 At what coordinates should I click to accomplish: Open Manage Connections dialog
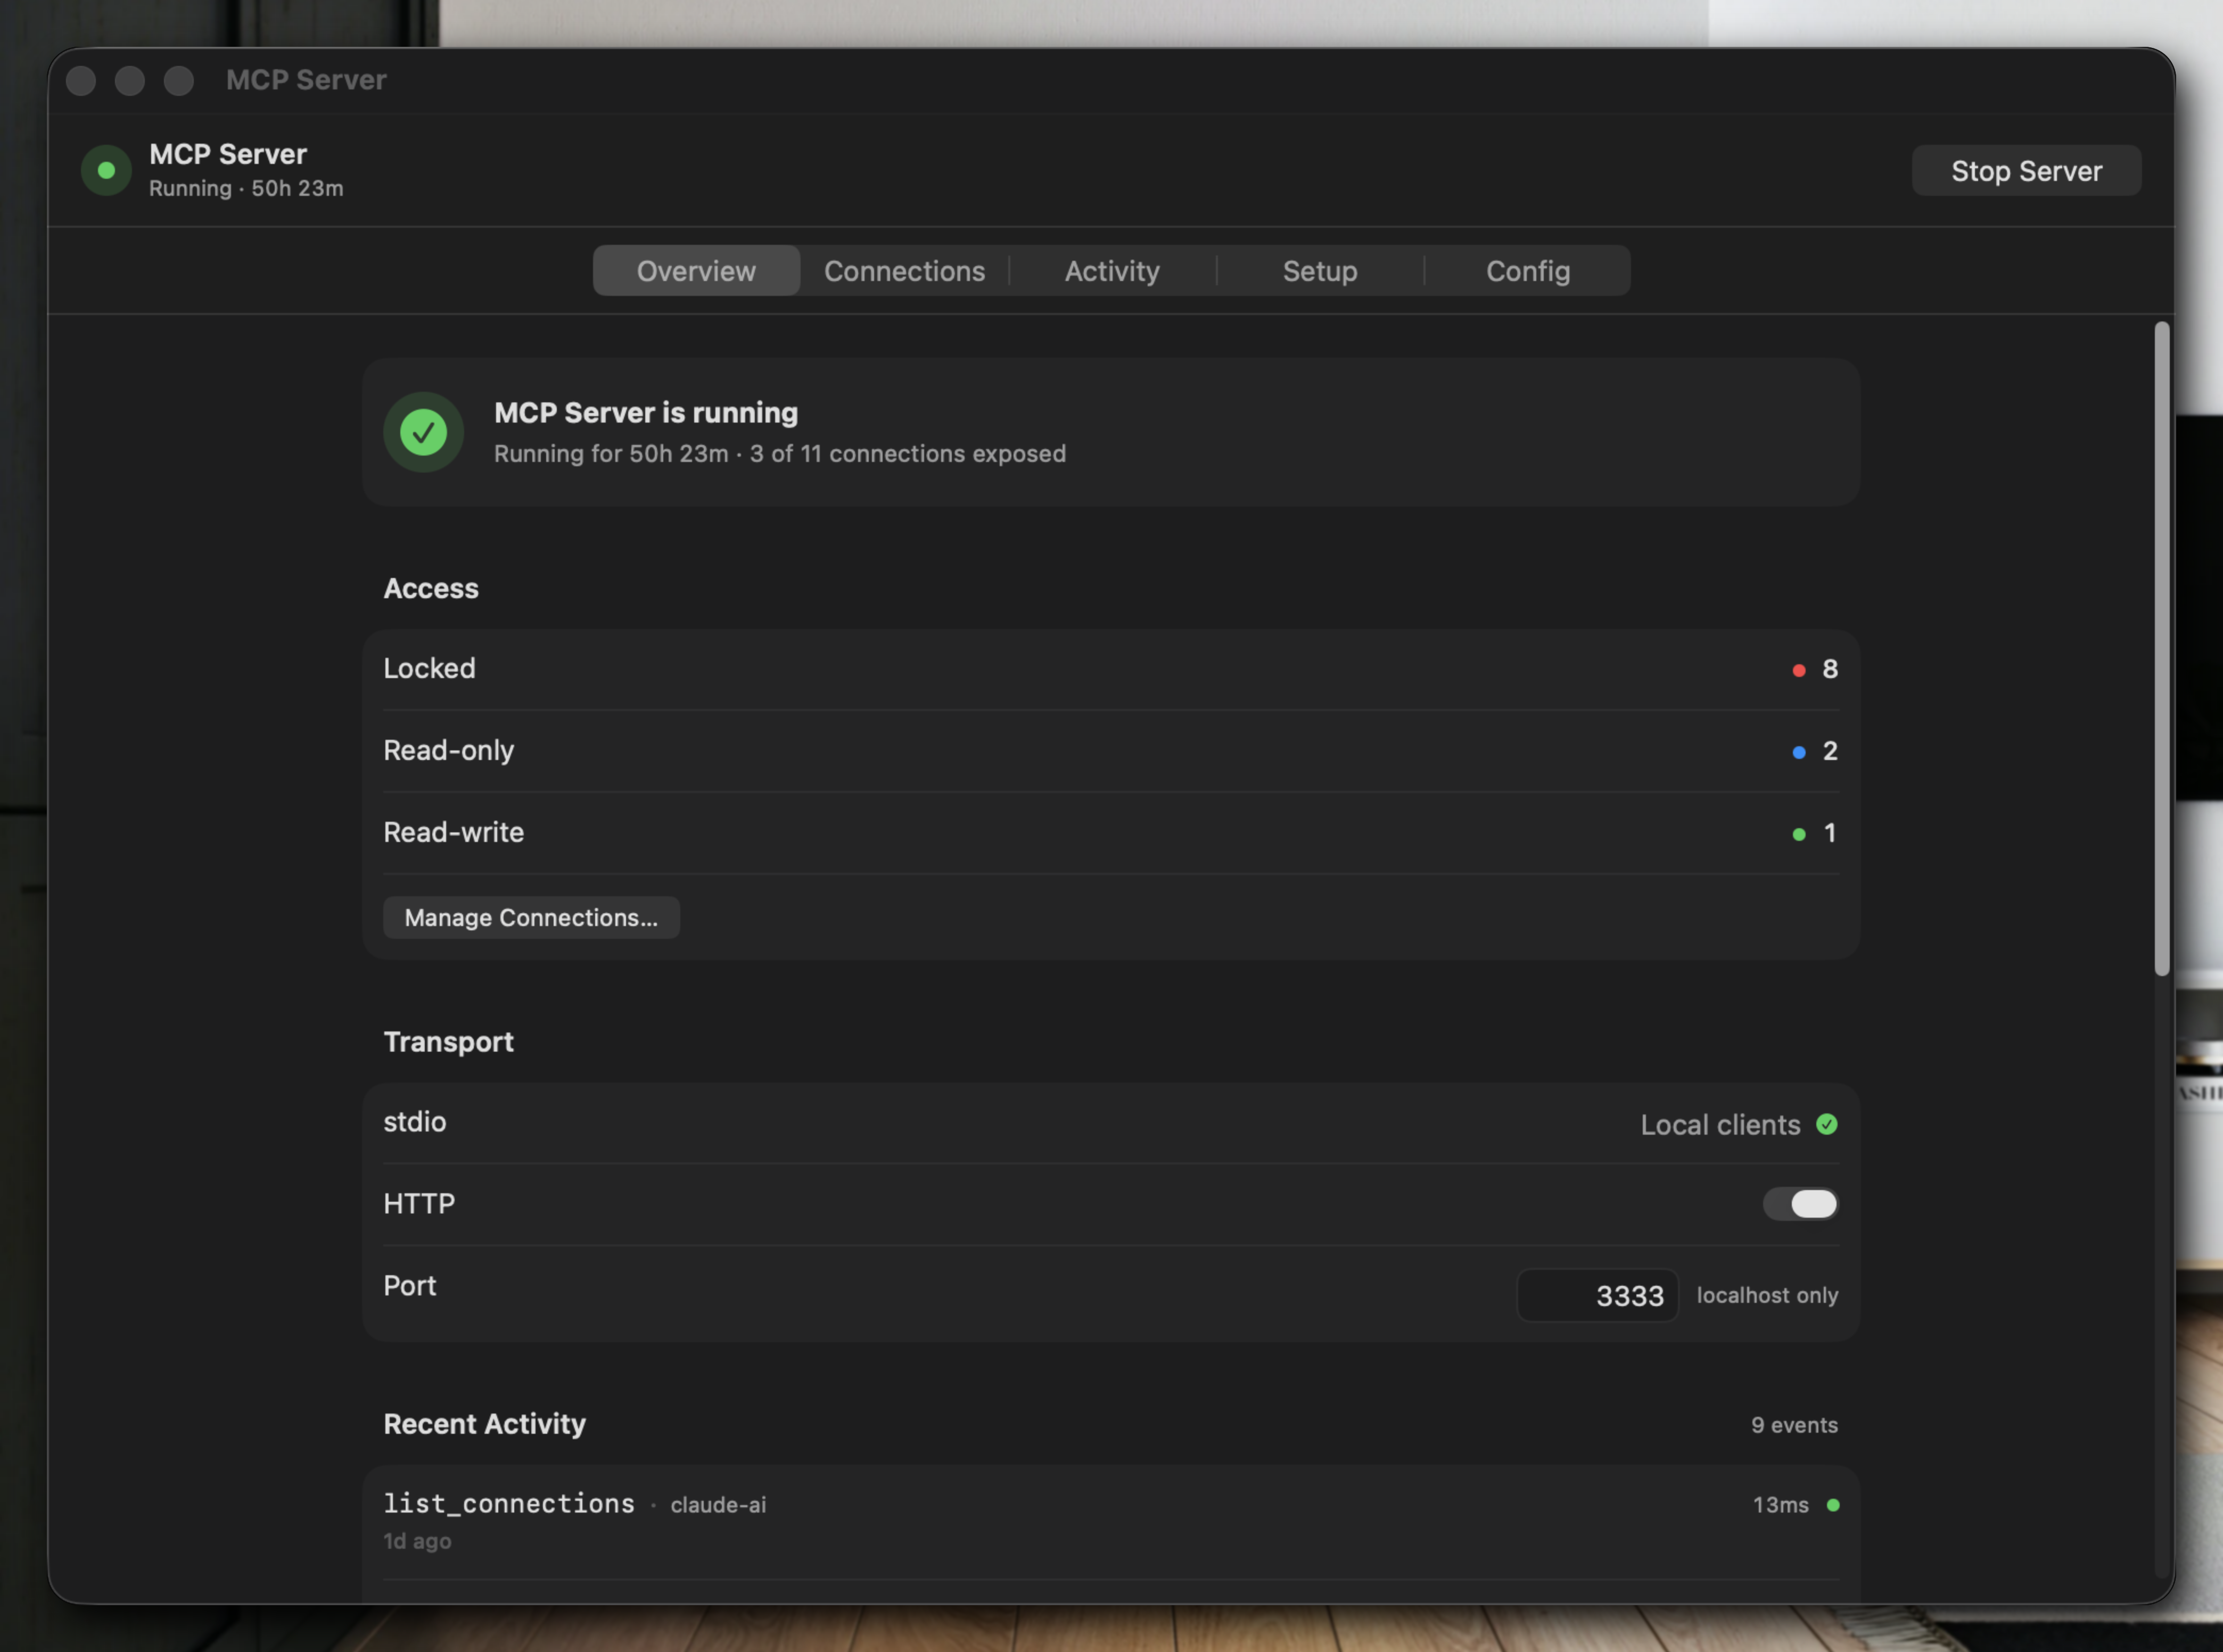tap(530, 917)
